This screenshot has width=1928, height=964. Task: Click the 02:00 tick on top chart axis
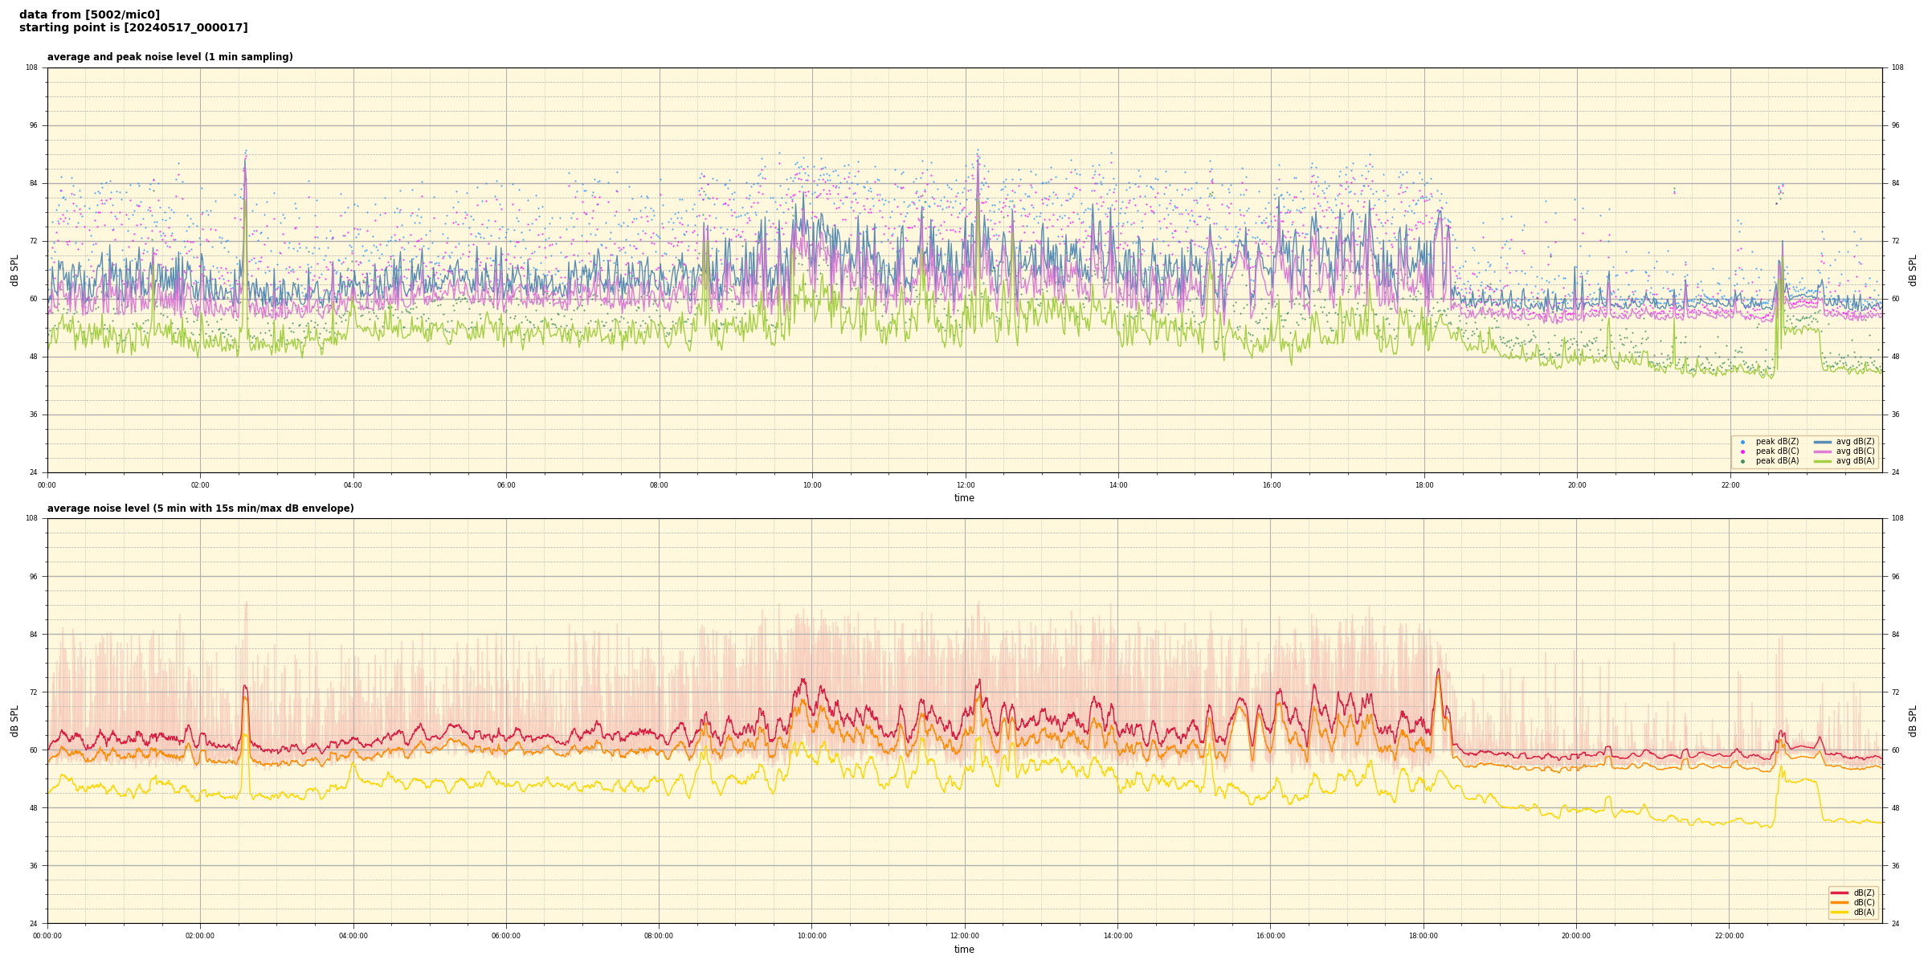click(200, 485)
